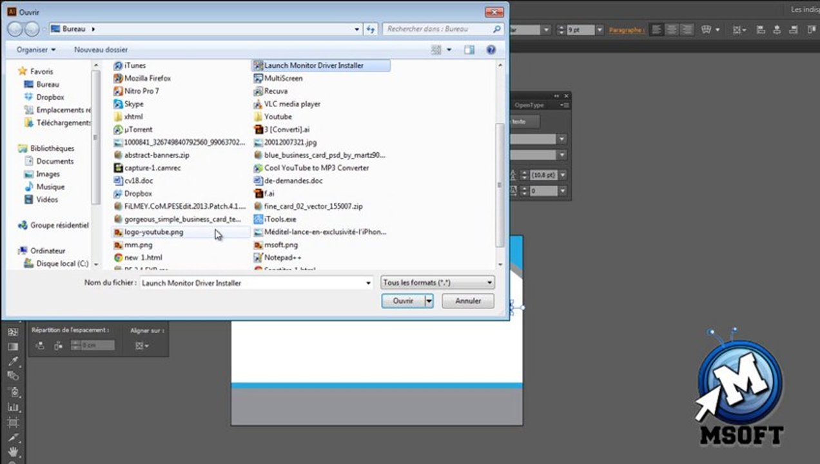The image size is (820, 464).
Task: Open view options dropdown arrow
Action: [449, 50]
